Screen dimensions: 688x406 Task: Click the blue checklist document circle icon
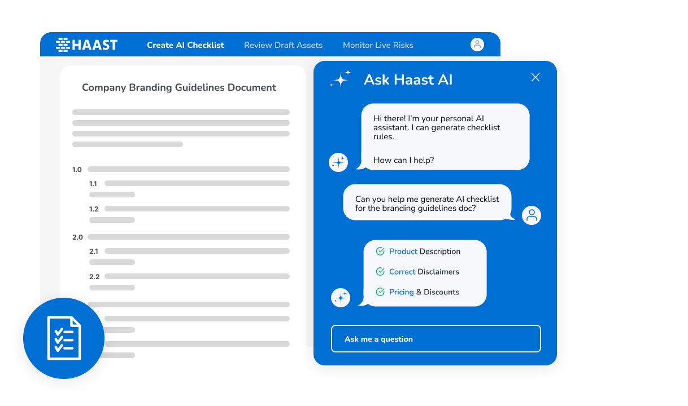[64, 338]
